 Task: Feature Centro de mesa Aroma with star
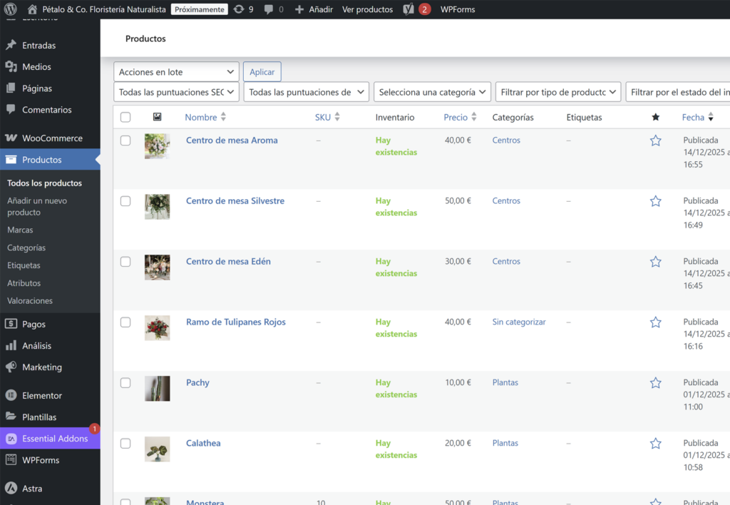656,141
